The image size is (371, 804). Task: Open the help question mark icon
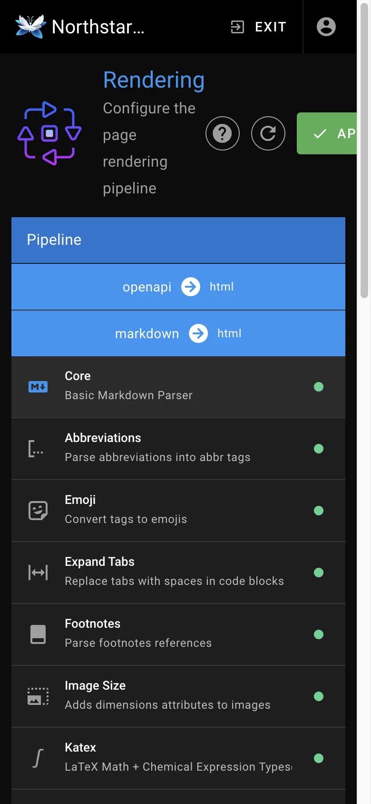(223, 133)
